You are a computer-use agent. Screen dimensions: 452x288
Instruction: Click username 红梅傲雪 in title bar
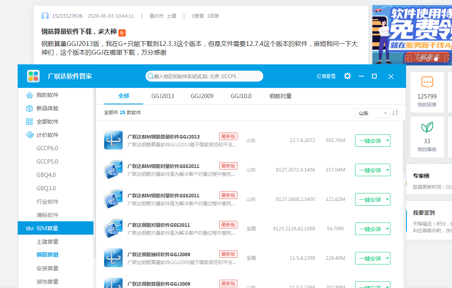(326, 76)
